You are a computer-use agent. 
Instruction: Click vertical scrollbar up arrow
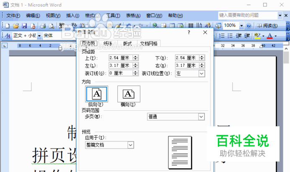click(x=286, y=49)
